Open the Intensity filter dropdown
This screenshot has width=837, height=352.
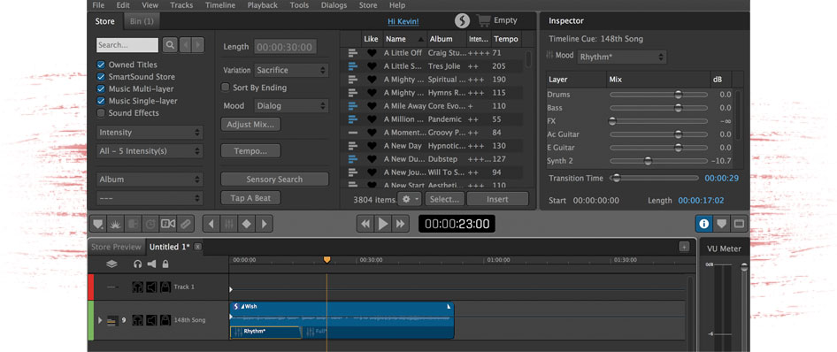tap(150, 133)
